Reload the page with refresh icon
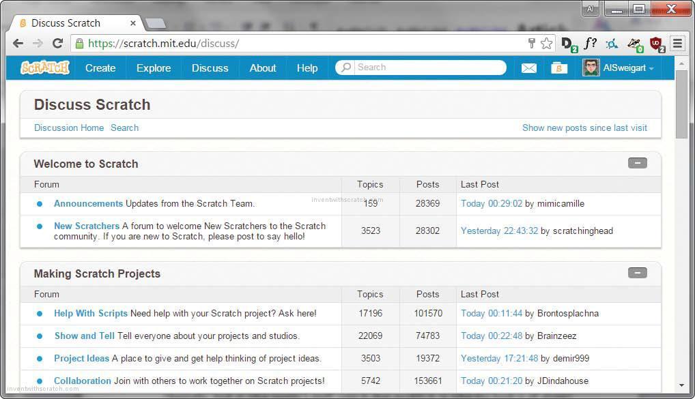Screen dimensions: 695x399 [x=57, y=44]
